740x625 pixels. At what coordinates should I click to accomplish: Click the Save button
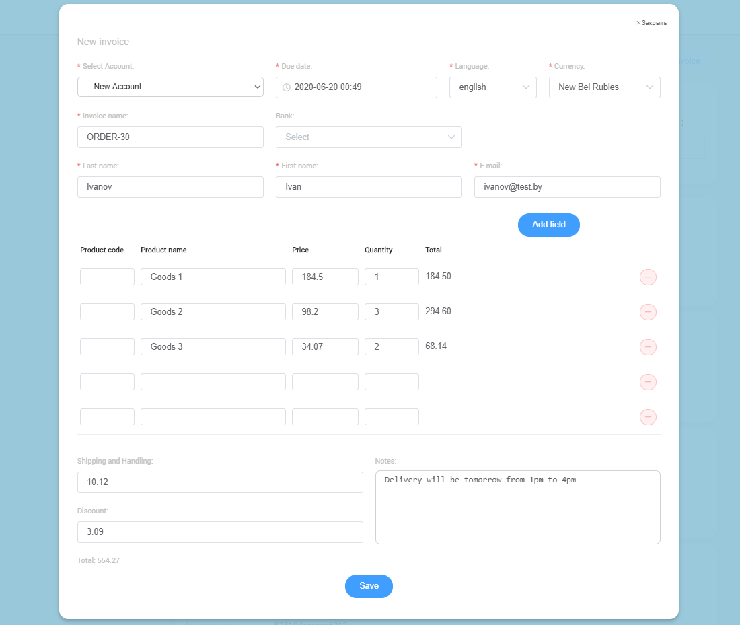click(x=369, y=586)
